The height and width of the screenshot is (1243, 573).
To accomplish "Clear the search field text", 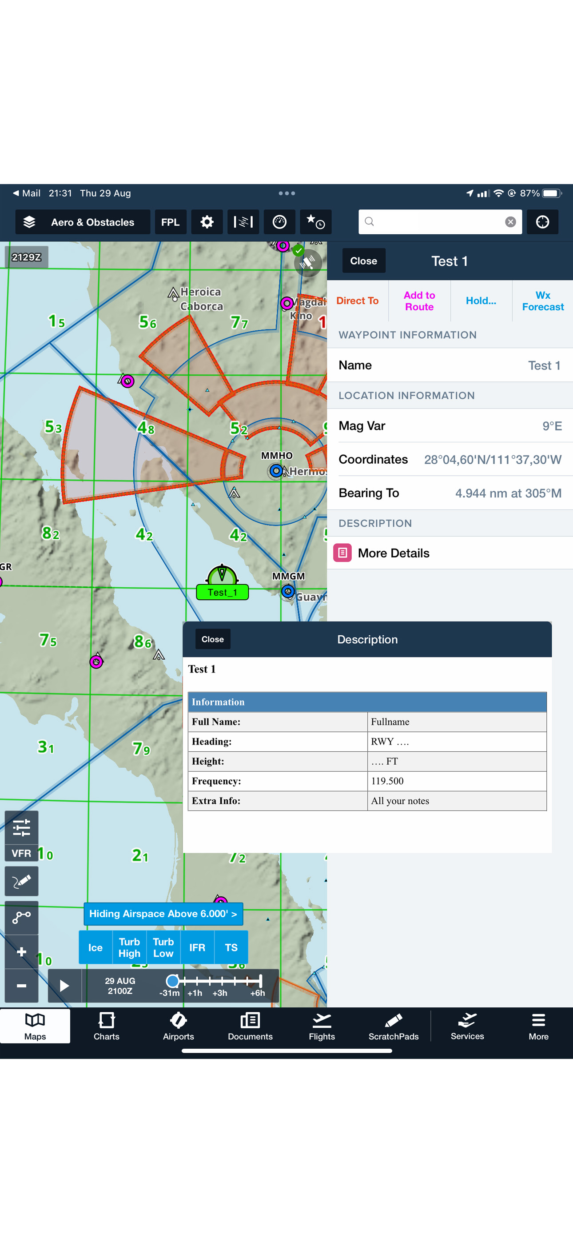I will coord(510,222).
